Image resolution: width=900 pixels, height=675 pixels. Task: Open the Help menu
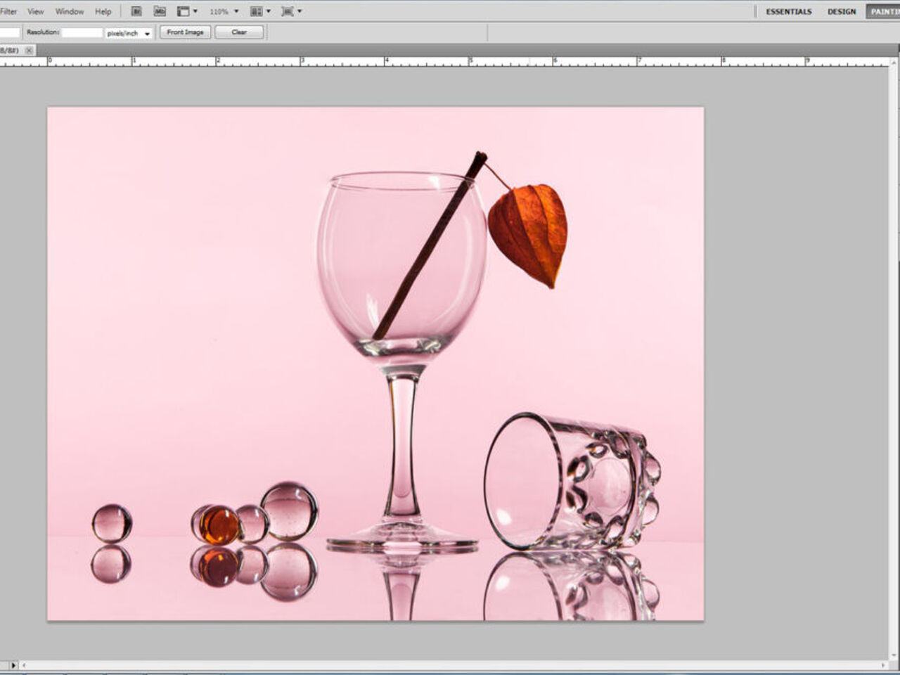pyautogui.click(x=103, y=11)
